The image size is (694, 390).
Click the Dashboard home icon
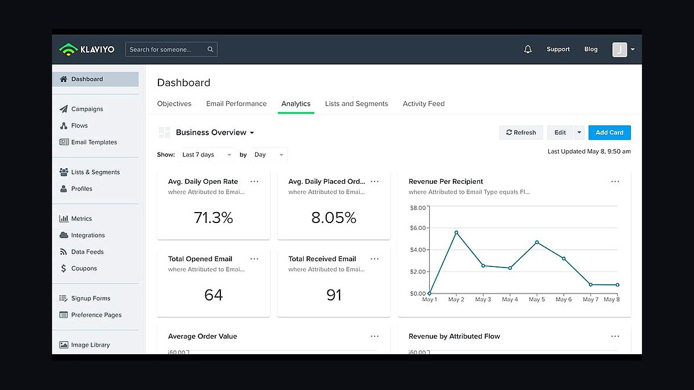click(x=64, y=79)
